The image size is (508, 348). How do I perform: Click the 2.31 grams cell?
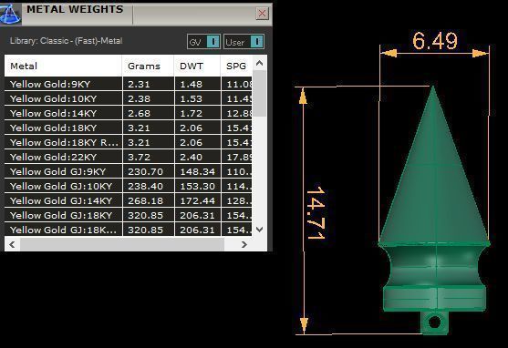click(149, 84)
